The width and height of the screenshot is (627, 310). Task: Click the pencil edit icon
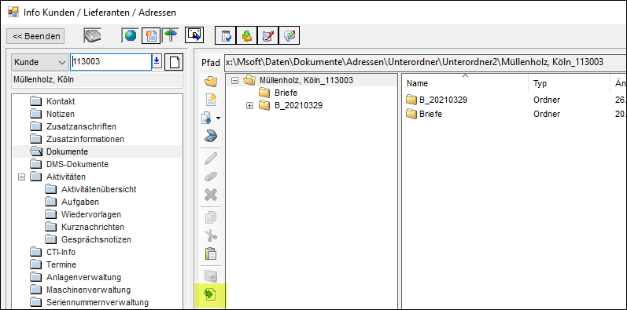211,159
